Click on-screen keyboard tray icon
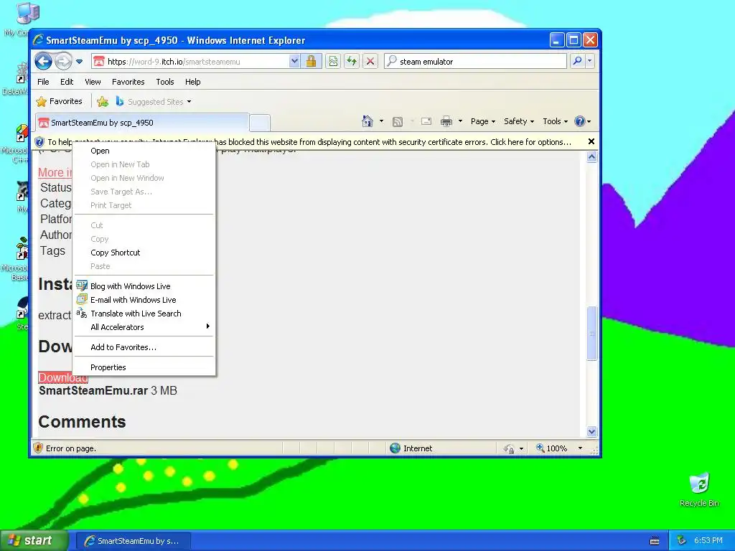Image resolution: width=735 pixels, height=551 pixels. tap(655, 541)
